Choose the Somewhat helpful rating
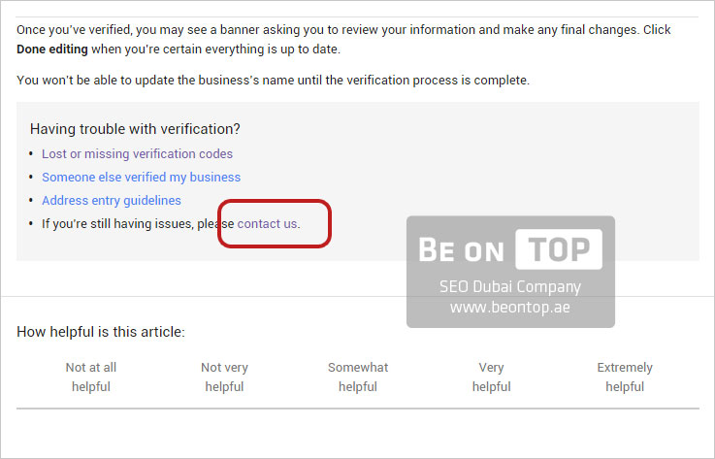Viewport: 715px width, 459px height. pyautogui.click(x=358, y=377)
